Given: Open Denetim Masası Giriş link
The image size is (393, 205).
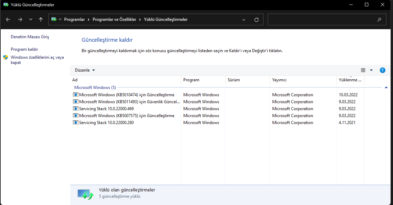Looking at the screenshot, I should tap(30, 36).
